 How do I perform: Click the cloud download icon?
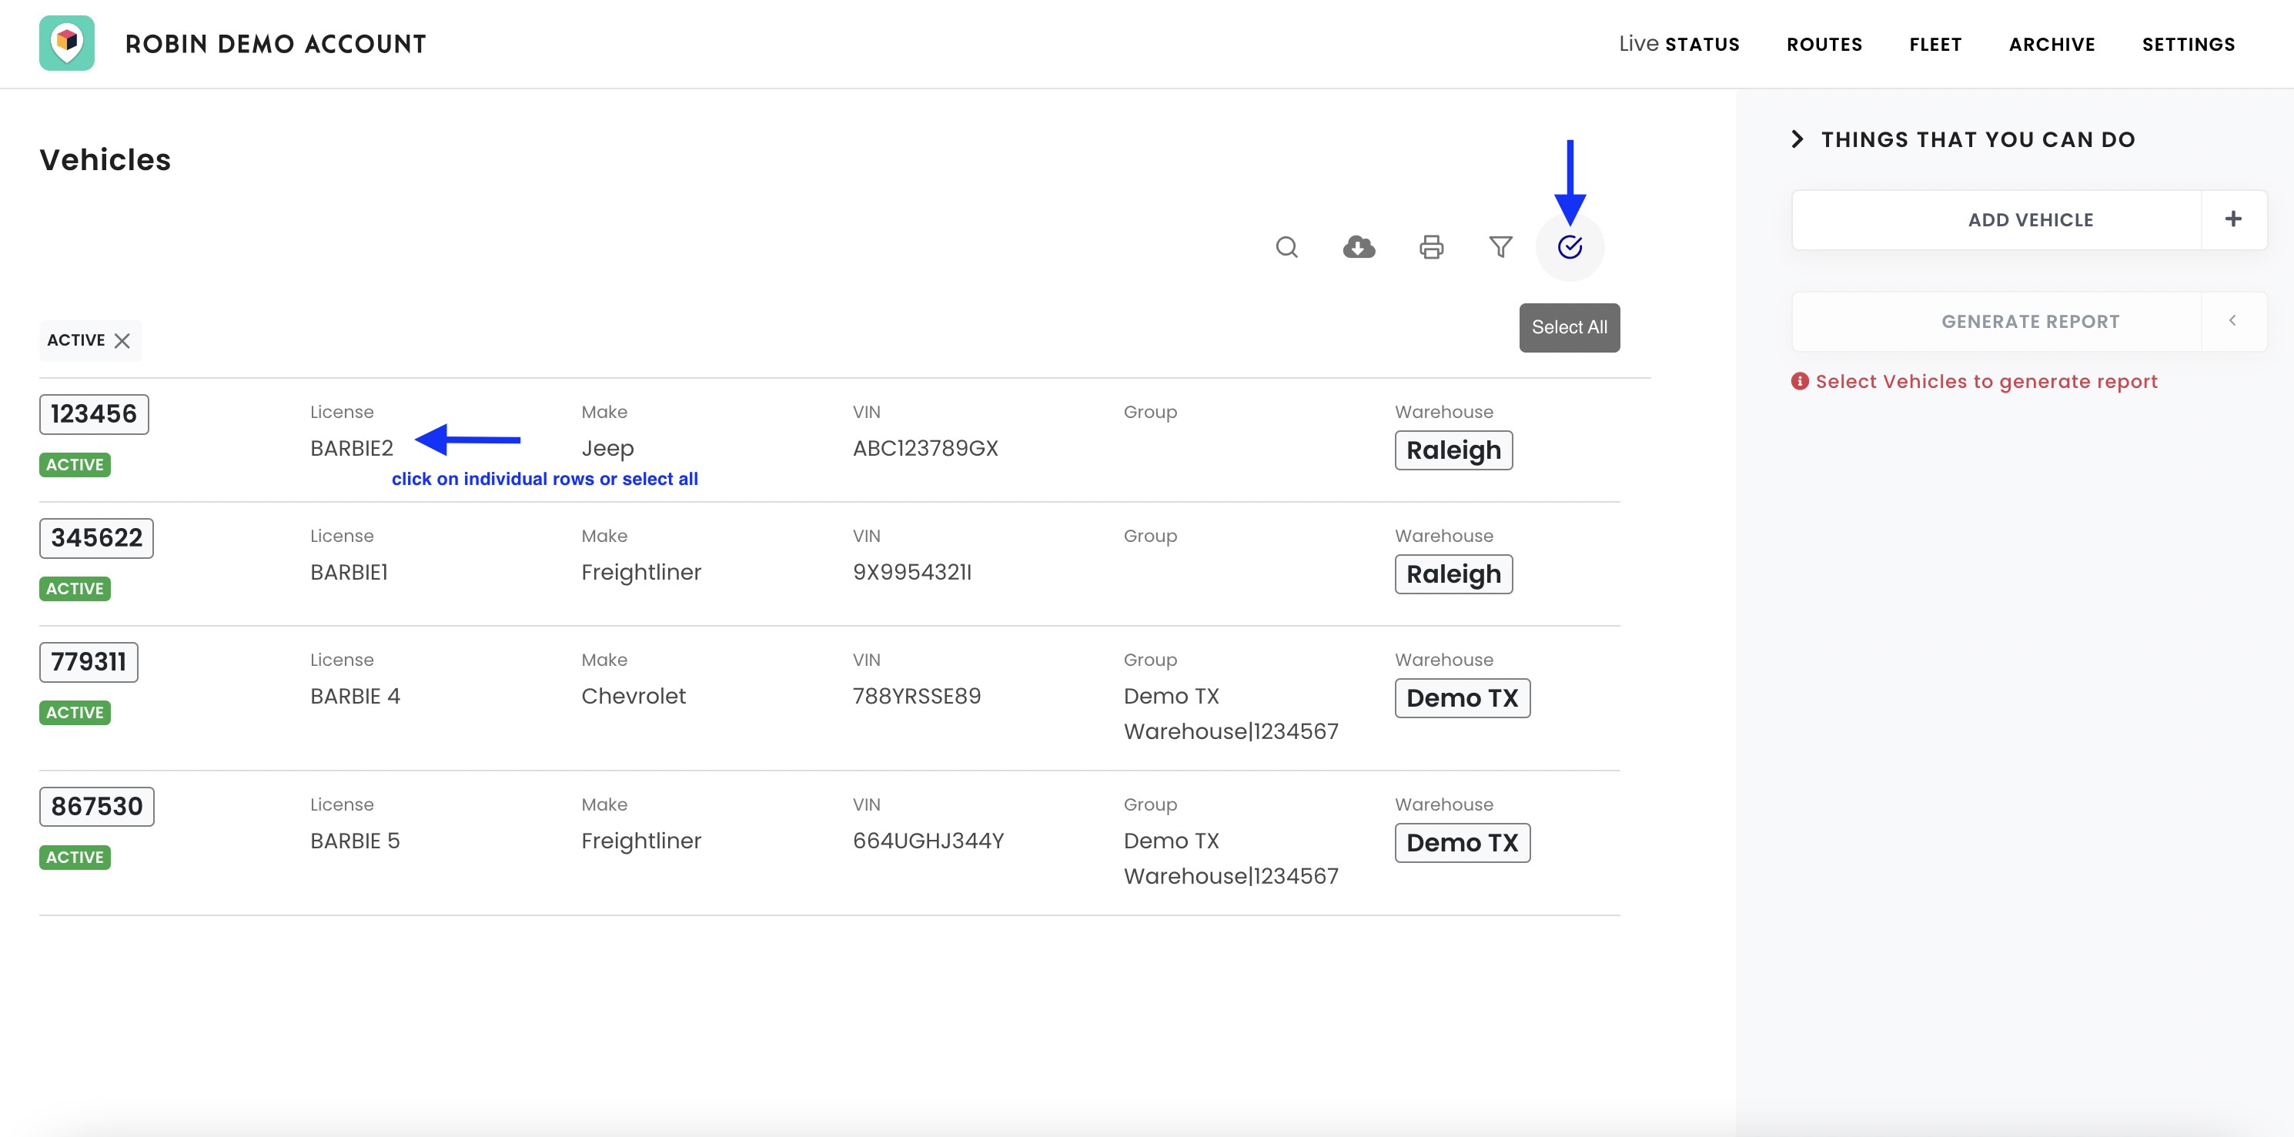tap(1358, 246)
